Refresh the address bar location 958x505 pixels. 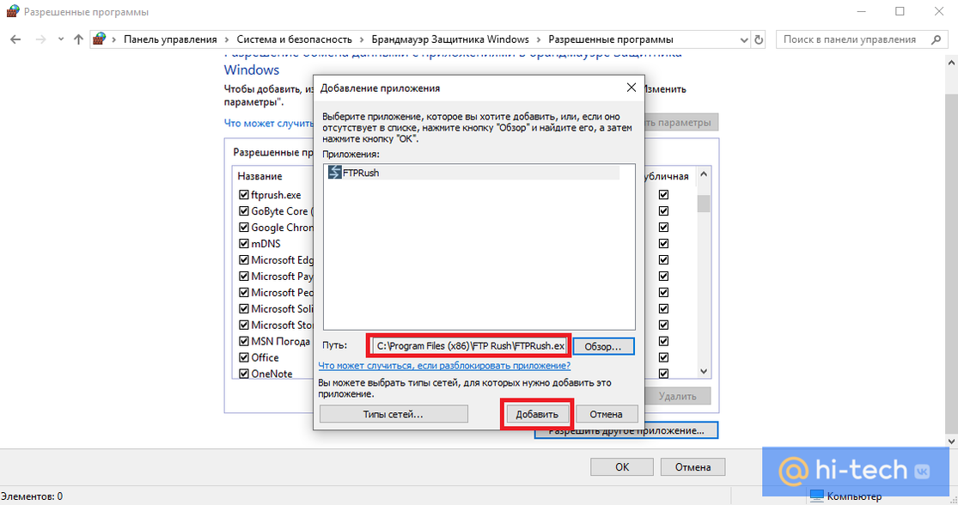pos(759,40)
